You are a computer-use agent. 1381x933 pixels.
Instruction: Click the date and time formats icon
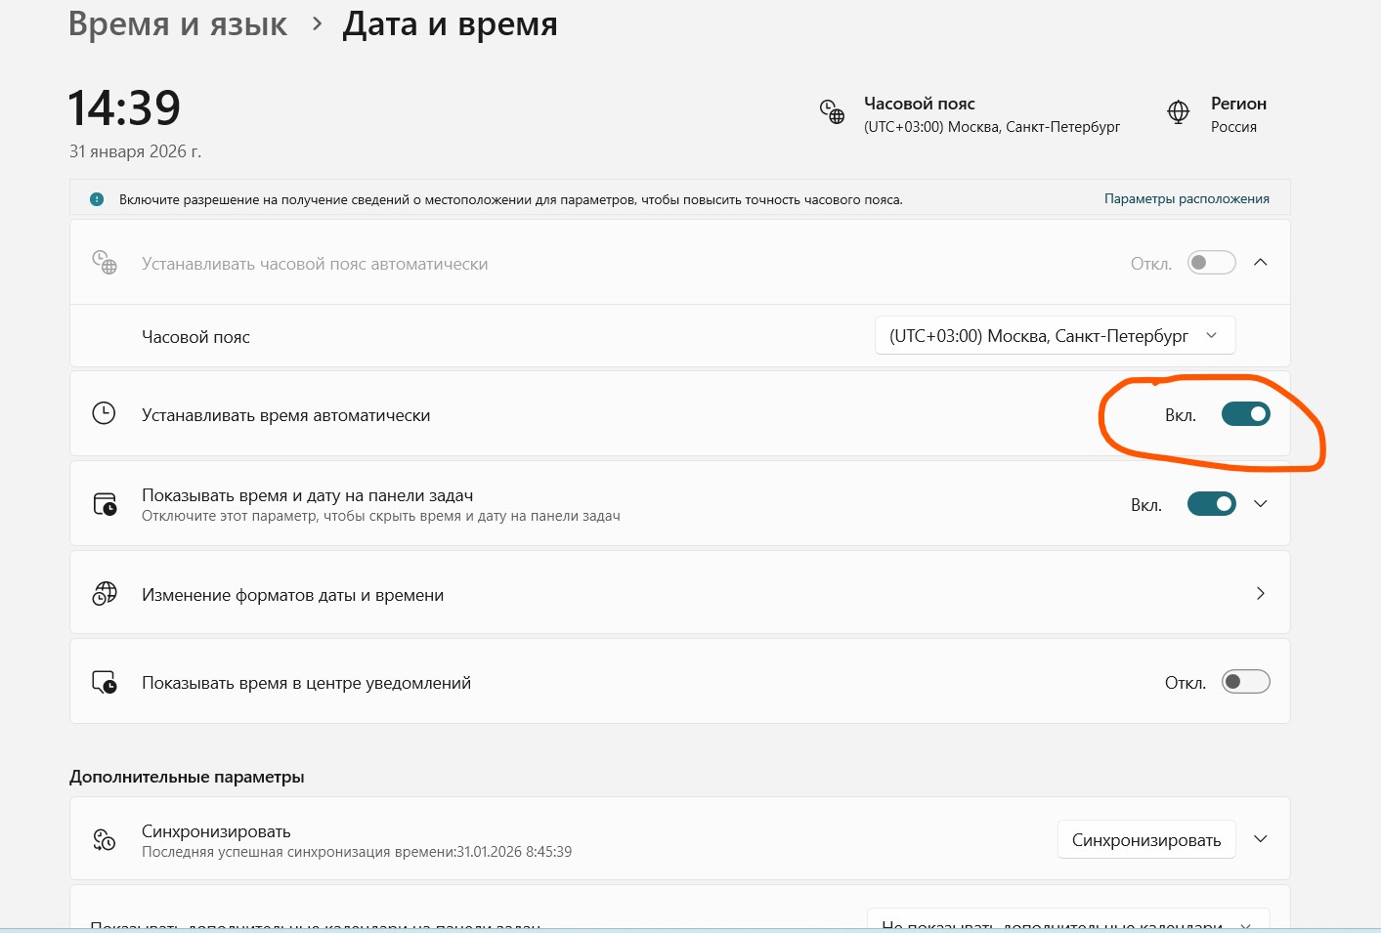(x=105, y=594)
